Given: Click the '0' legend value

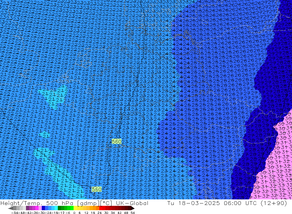Looking at the screenshot, I should point(74,213).
